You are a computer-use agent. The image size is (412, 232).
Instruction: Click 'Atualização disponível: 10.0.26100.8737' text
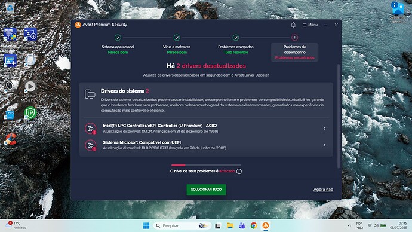tap(164, 148)
